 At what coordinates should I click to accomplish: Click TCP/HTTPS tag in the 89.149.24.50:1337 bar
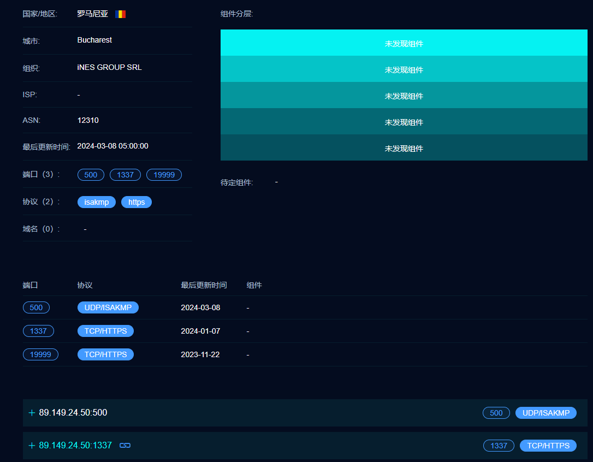click(548, 446)
